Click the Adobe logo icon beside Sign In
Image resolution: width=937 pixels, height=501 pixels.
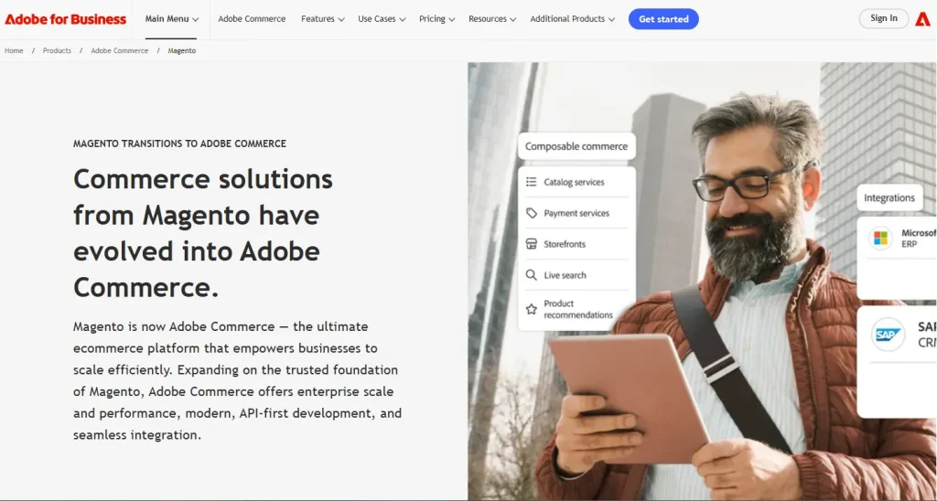(922, 19)
